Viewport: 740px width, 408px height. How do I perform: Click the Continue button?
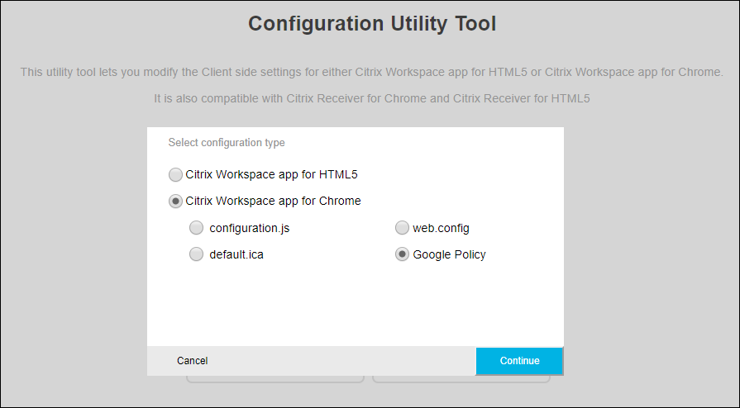(519, 361)
